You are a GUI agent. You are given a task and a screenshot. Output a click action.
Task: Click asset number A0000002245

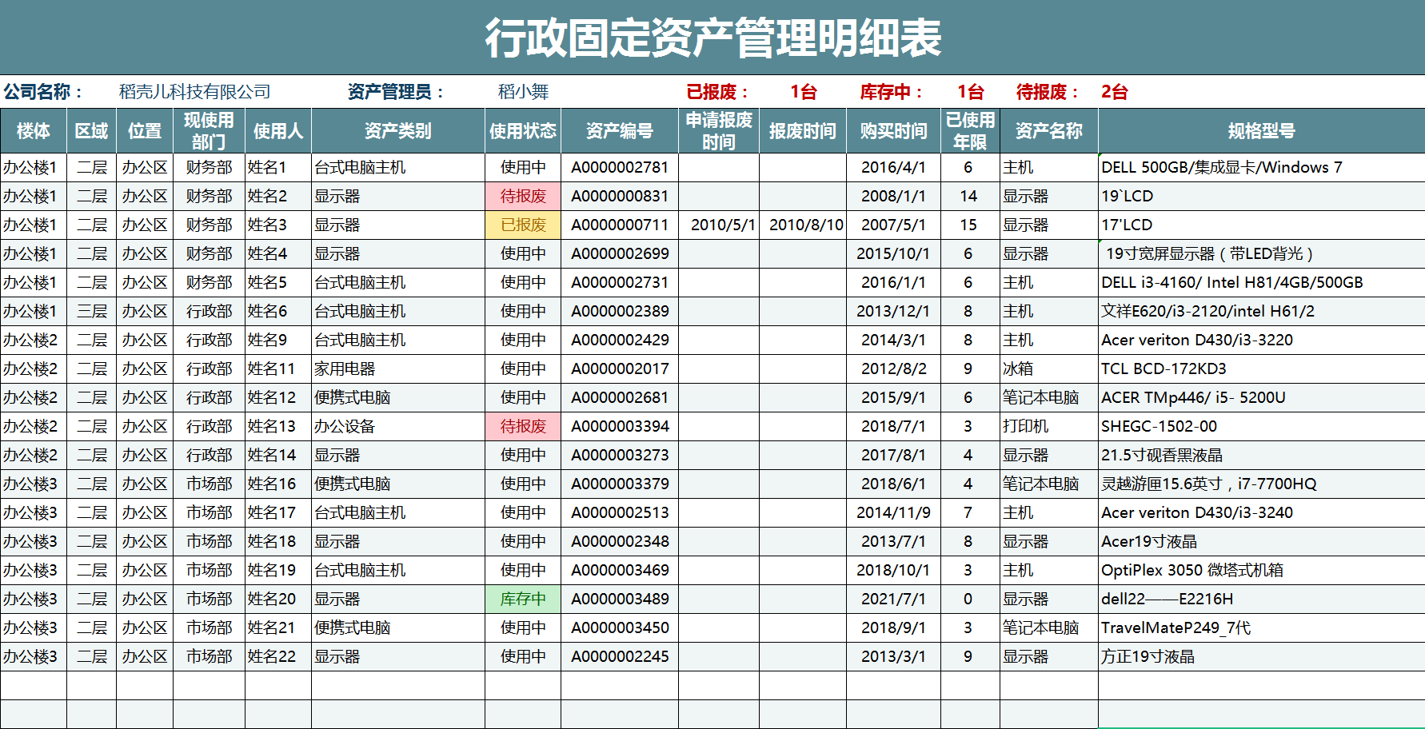click(620, 656)
